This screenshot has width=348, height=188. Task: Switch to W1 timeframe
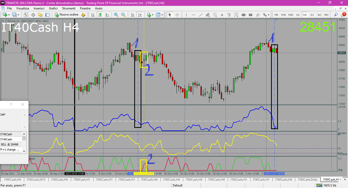click(x=319, y=15)
